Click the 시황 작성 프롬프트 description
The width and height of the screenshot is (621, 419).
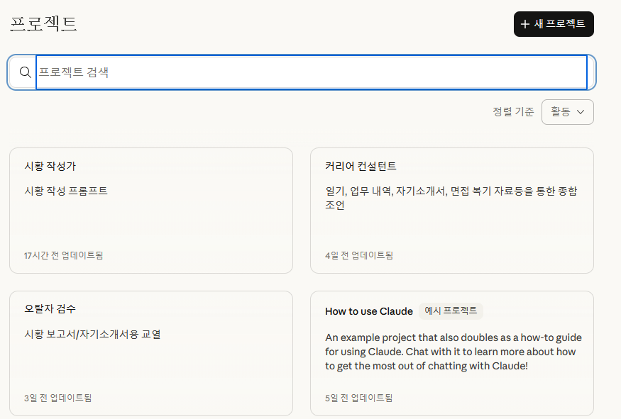click(66, 191)
